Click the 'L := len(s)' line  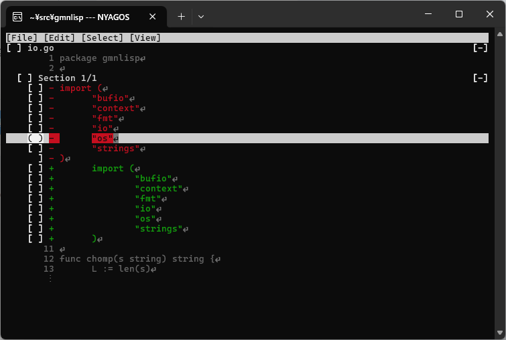click(x=124, y=269)
